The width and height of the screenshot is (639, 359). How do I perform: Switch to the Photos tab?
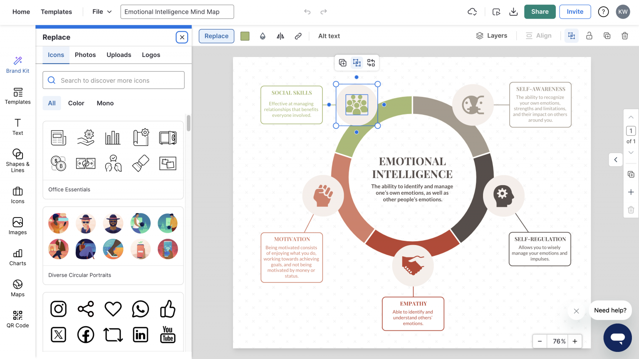[85, 54]
